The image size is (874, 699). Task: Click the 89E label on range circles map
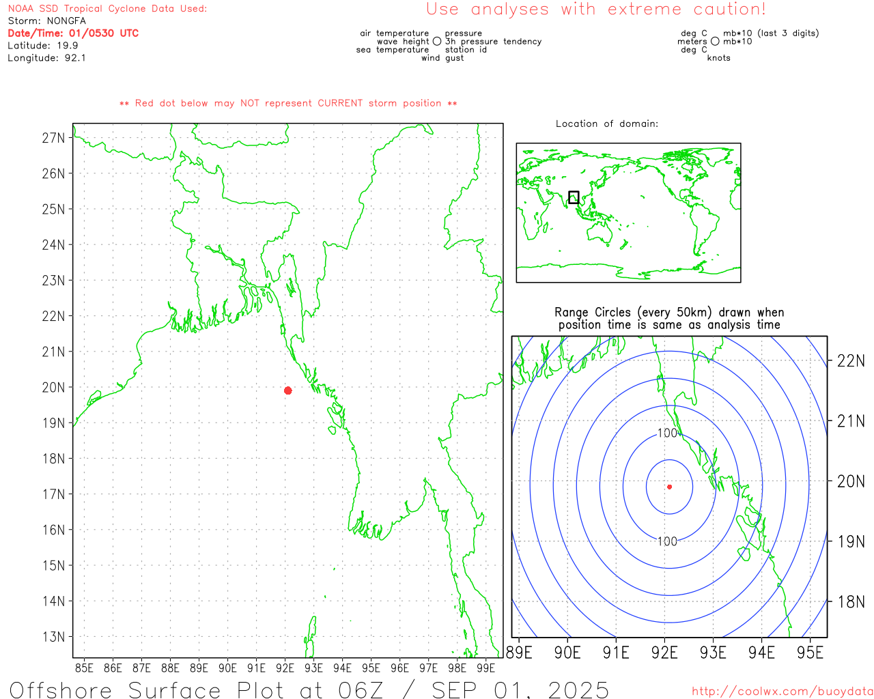tap(519, 653)
